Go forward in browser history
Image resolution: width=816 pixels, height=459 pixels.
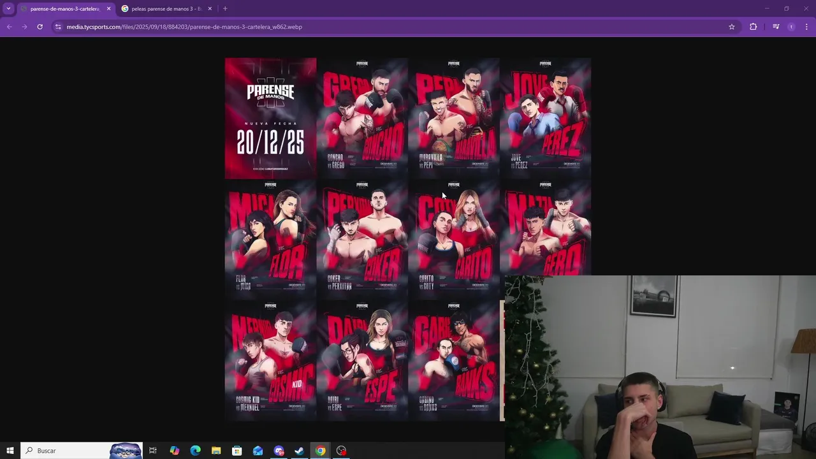click(x=24, y=27)
